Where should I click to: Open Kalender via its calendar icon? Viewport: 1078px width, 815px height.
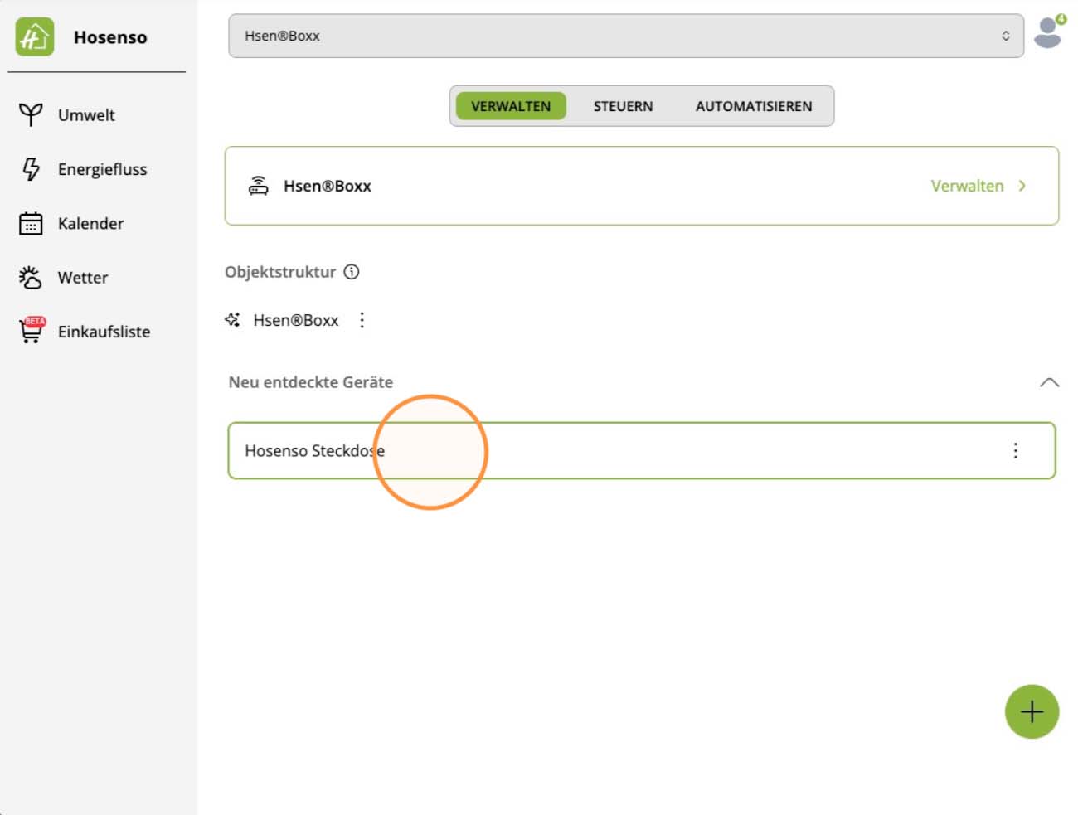[31, 224]
